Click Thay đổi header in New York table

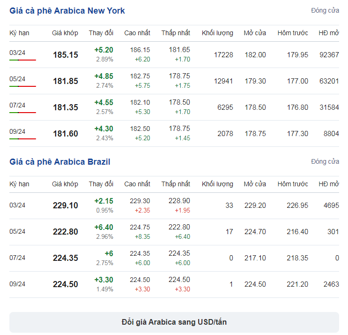101,33
